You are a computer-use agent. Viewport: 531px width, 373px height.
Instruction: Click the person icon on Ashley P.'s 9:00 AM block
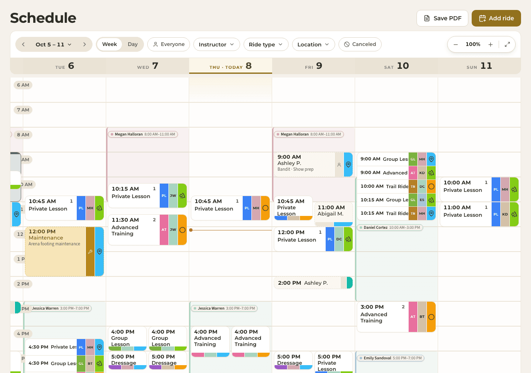click(x=339, y=165)
